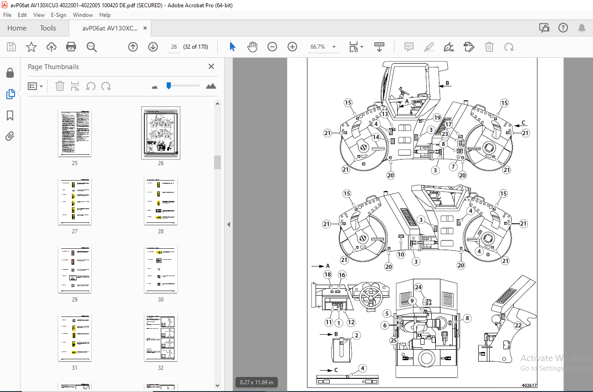Select page 30 thumbnail
This screenshot has height=392, width=593.
coord(161,270)
